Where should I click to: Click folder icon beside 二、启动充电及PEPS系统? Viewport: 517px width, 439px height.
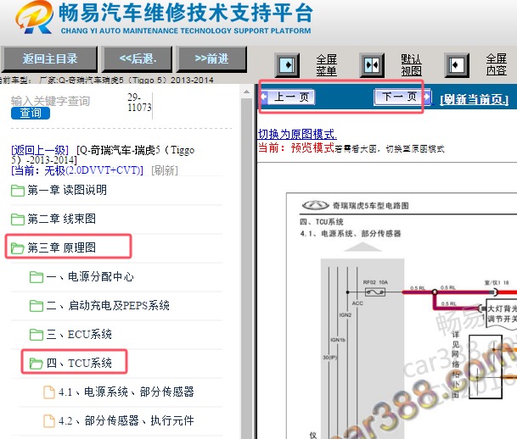(x=37, y=306)
